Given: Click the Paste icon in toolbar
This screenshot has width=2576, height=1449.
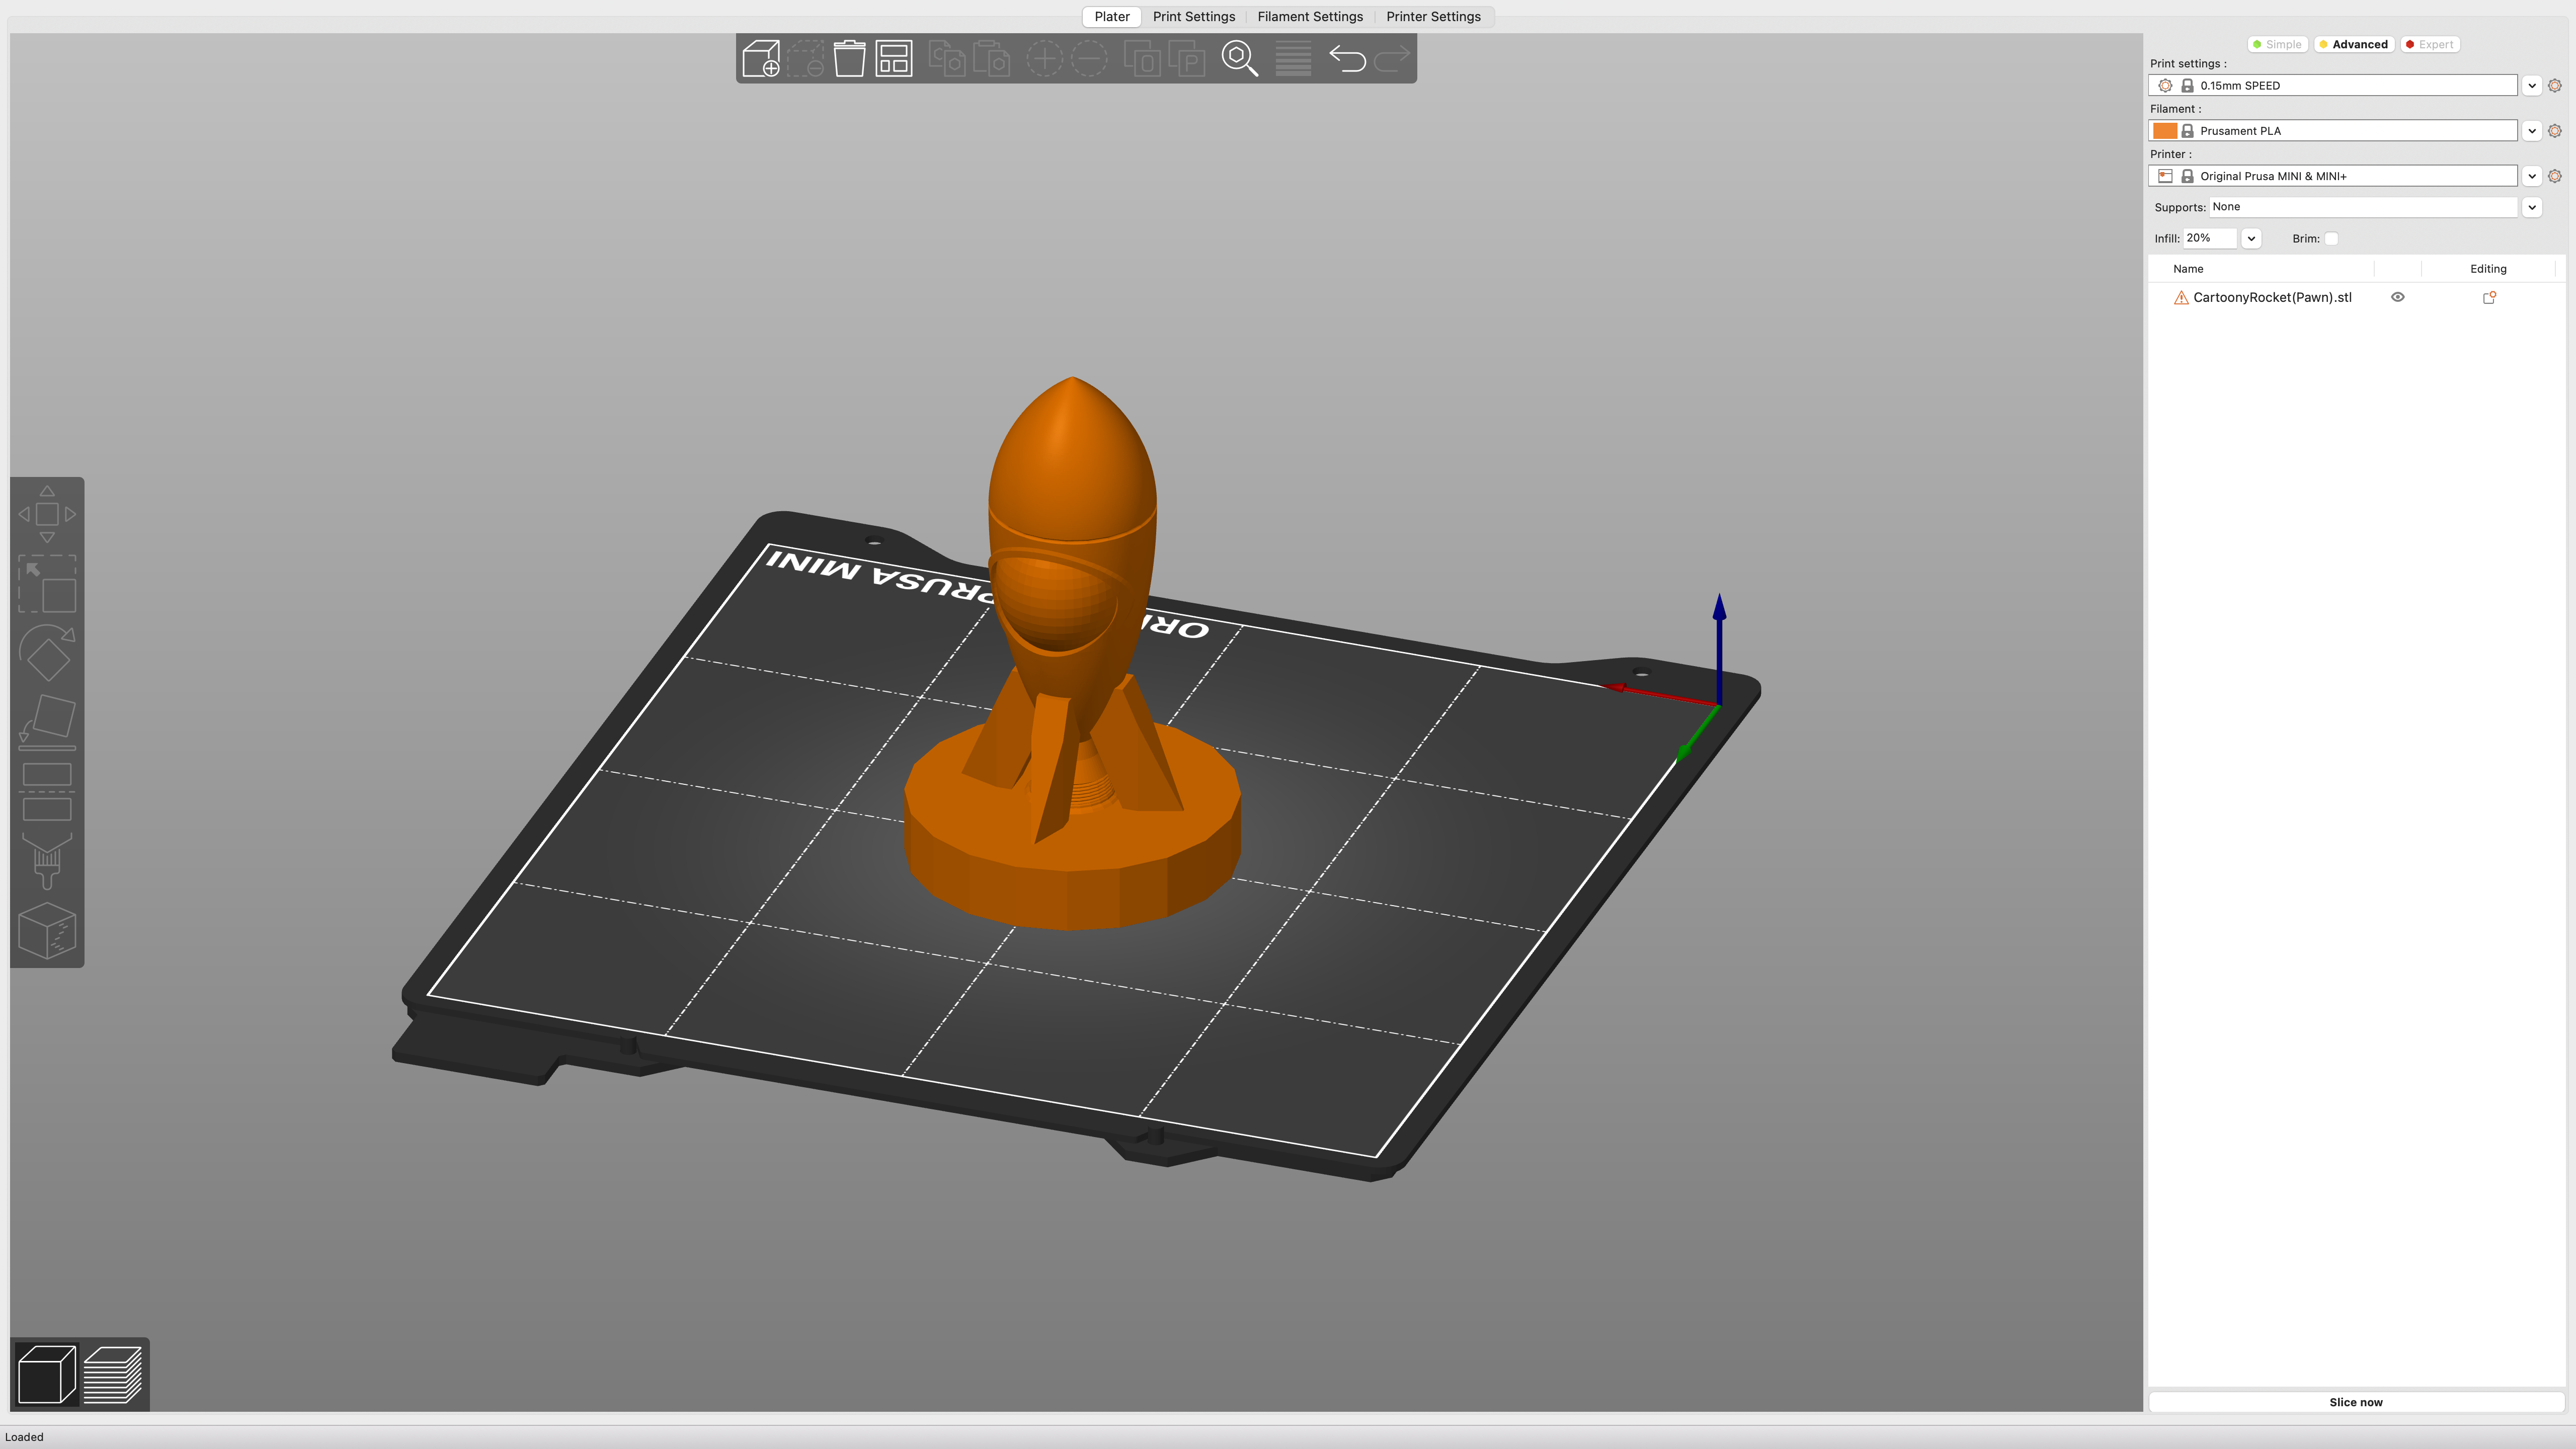Looking at the screenshot, I should pos(991,58).
